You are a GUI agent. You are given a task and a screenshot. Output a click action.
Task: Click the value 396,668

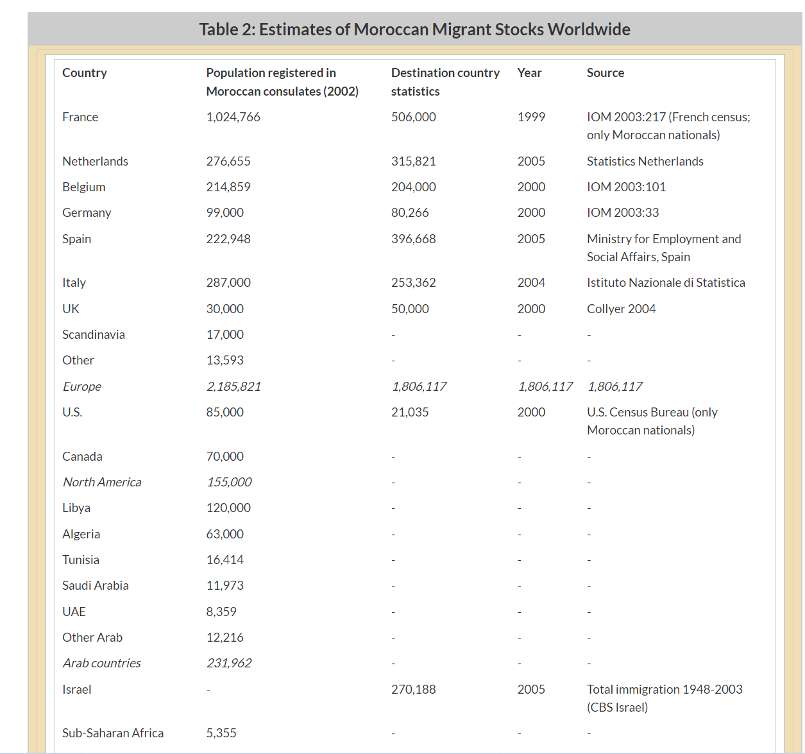[x=414, y=239]
